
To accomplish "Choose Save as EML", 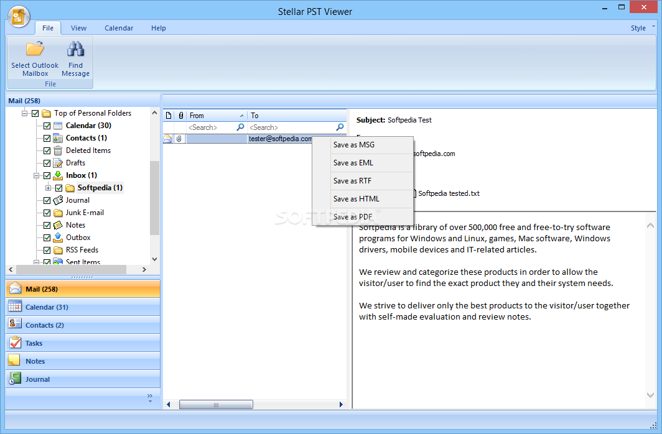I will click(x=363, y=163).
